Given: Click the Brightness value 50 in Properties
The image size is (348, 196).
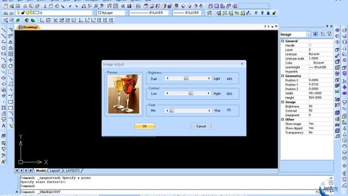Looking at the screenshot, I should click(x=310, y=107).
